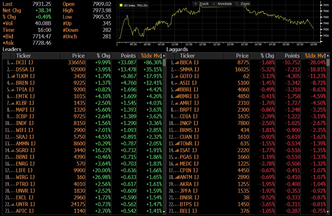Open the BNBR IJ ticker
The image size is (332, 216).
[x=189, y=197]
